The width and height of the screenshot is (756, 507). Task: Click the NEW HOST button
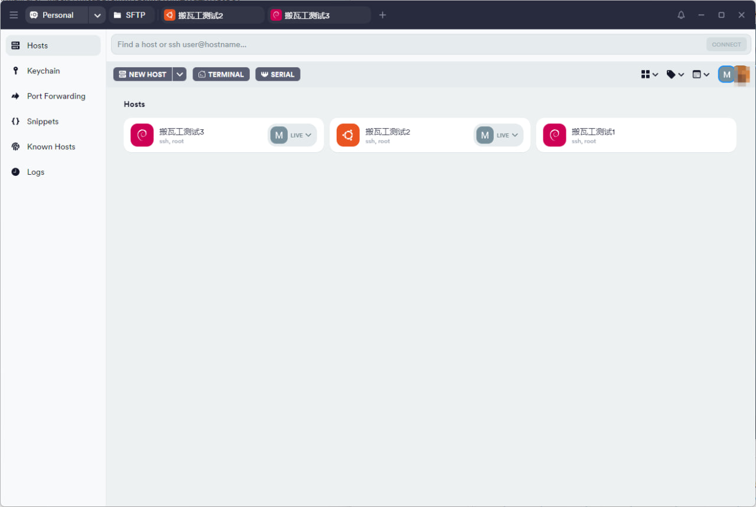point(142,74)
